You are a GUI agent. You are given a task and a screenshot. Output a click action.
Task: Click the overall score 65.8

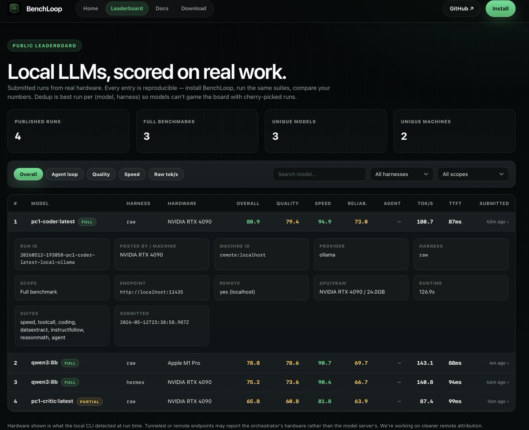click(x=253, y=401)
